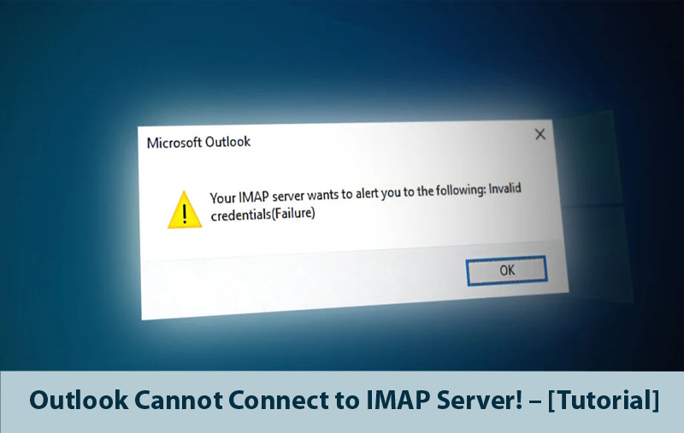The image size is (684, 433).
Task: Click the 'Your IMAP server wants' message line
Action: [x=366, y=194]
